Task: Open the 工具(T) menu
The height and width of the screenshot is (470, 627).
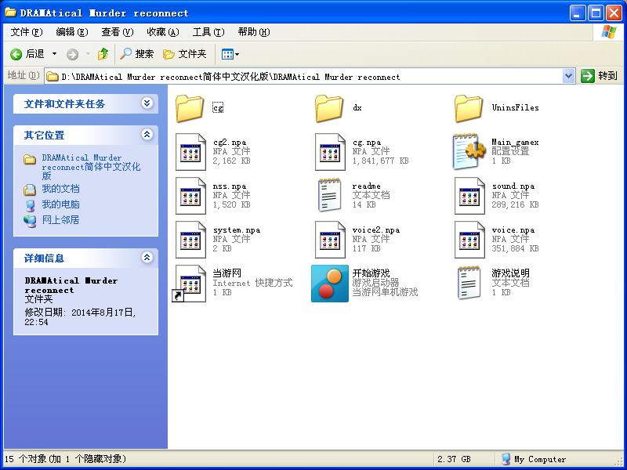Action: click(x=208, y=32)
